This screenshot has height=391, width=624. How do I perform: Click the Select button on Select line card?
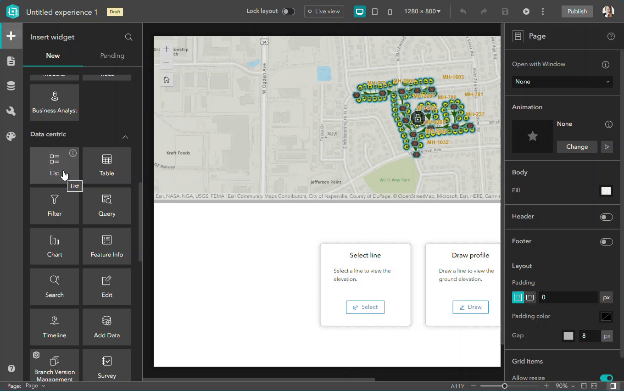pos(365,307)
